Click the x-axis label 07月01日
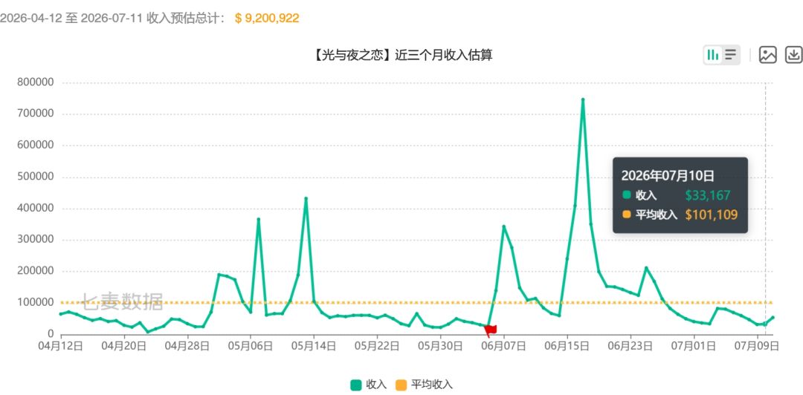The height and width of the screenshot is (395, 803). point(694,346)
